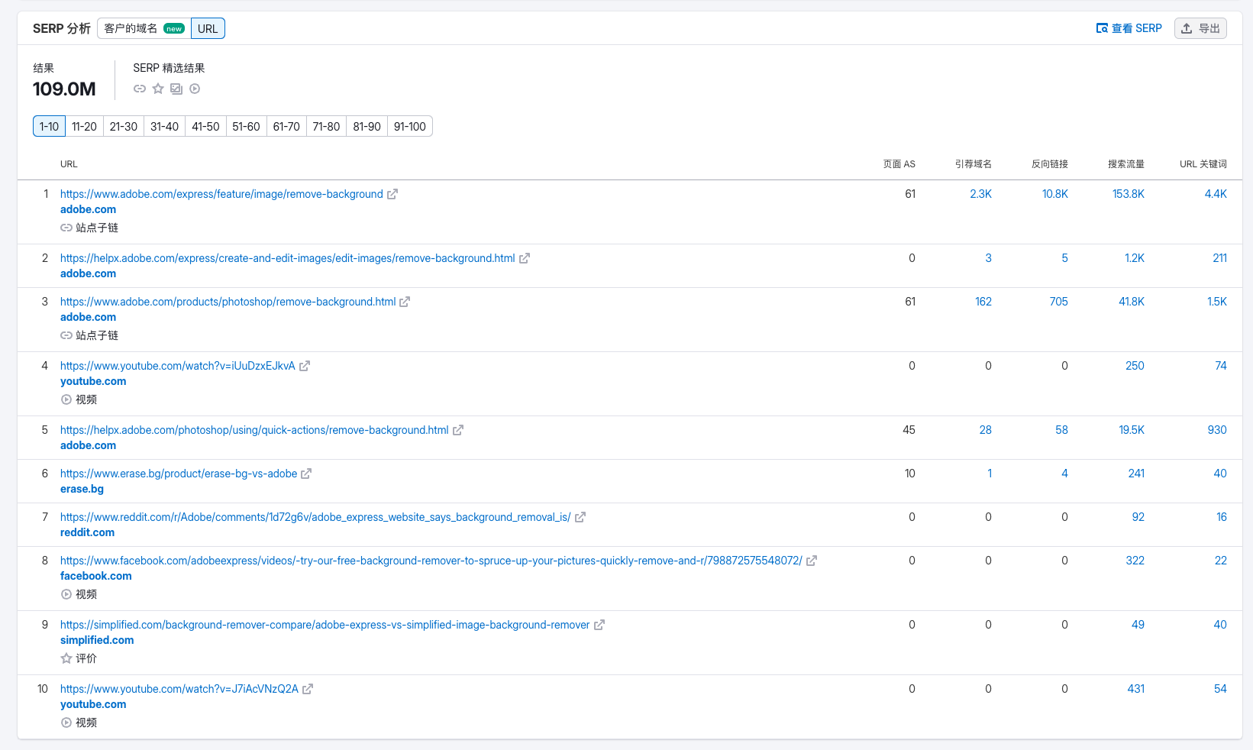This screenshot has width=1253, height=750.
Task: Click 4.4K URL keywords value
Action: pyautogui.click(x=1216, y=194)
